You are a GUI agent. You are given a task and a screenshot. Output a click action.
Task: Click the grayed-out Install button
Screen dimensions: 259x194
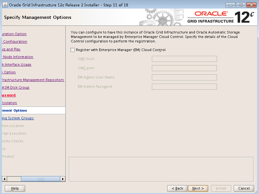(x=221, y=188)
